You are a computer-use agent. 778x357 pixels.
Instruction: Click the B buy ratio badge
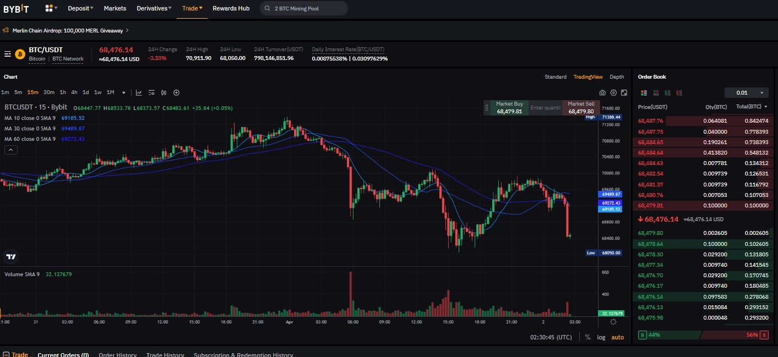(x=643, y=334)
